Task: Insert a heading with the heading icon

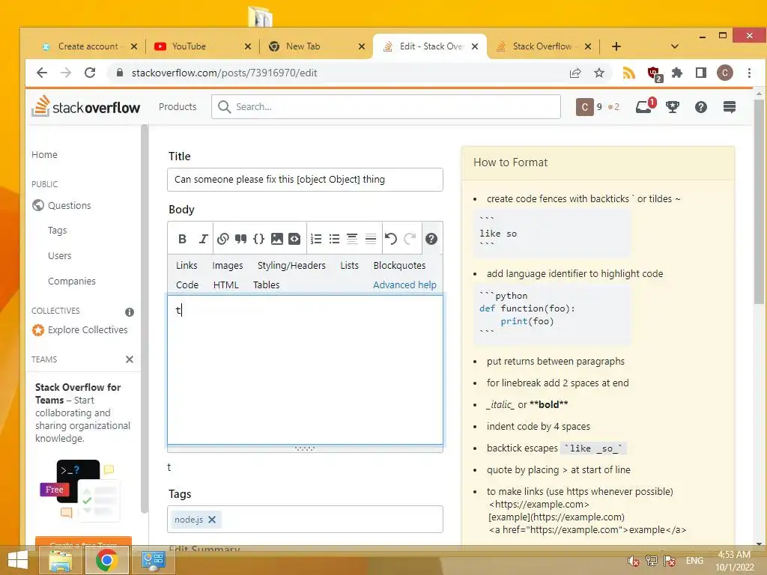Action: [352, 239]
